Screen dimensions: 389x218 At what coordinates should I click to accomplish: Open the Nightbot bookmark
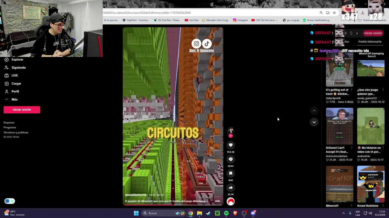pos(136,20)
